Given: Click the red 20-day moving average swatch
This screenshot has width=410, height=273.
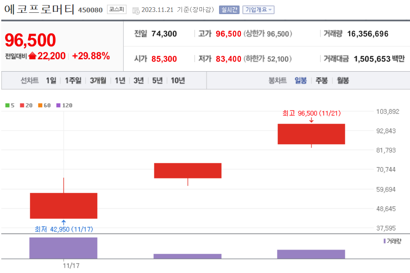Looking at the screenshot, I should tap(22, 105).
